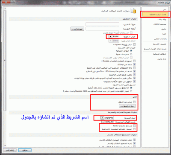Click scrollbar up arrow in options pane

point(5,9)
